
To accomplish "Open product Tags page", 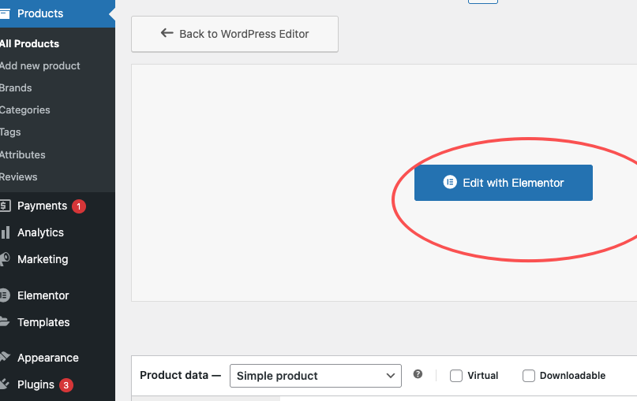I will click(x=11, y=132).
